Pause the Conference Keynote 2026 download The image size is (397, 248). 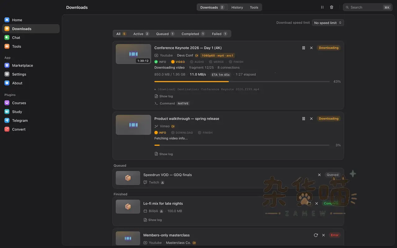tap(304, 48)
